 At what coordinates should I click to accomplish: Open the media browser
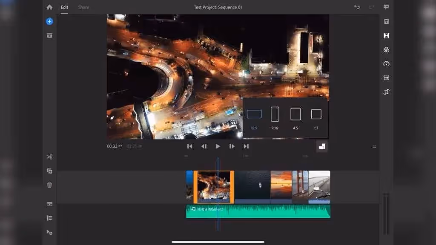[x=49, y=35]
